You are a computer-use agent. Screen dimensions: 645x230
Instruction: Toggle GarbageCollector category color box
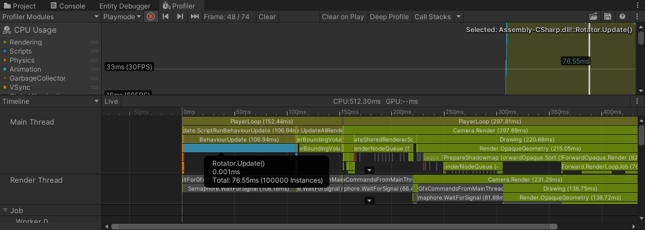[5, 78]
